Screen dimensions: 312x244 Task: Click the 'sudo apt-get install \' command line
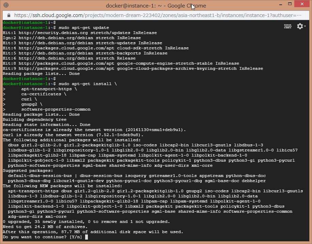(x=88, y=84)
